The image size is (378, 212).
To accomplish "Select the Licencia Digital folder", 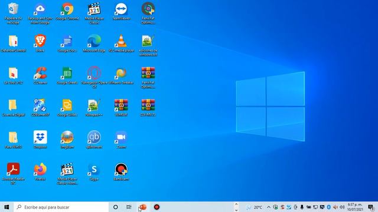I will (13, 108).
